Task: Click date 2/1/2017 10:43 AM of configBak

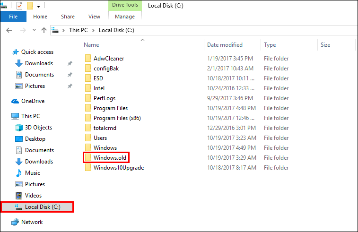Action: click(230, 69)
